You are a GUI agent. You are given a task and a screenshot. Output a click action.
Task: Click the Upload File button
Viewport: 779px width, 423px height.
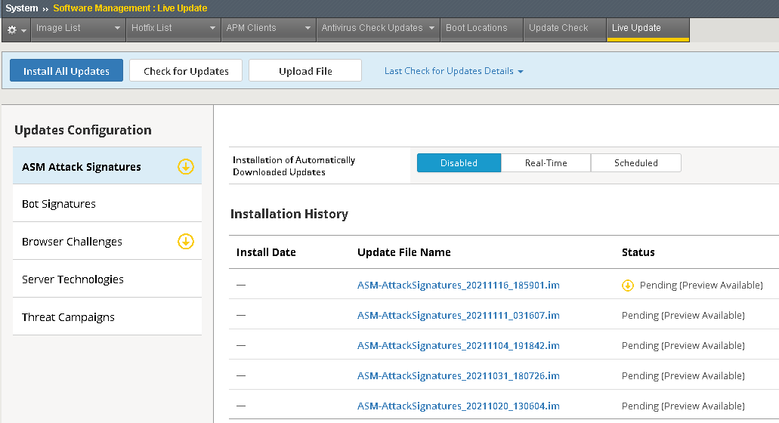[305, 71]
